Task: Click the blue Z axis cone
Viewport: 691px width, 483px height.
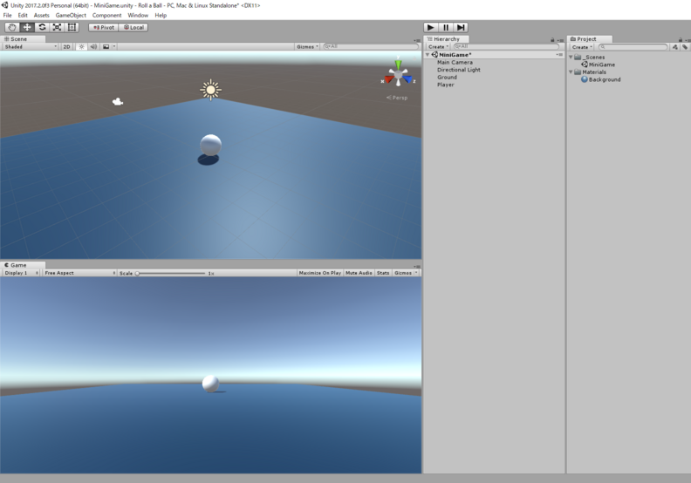Action: (407, 79)
